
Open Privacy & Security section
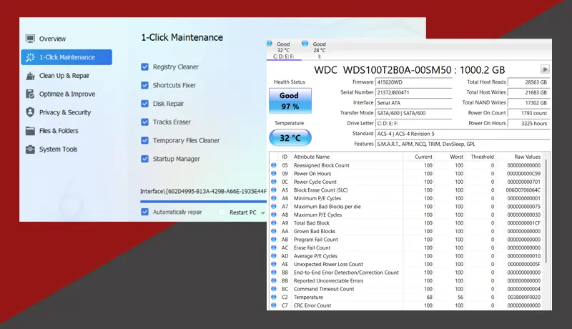(66, 112)
